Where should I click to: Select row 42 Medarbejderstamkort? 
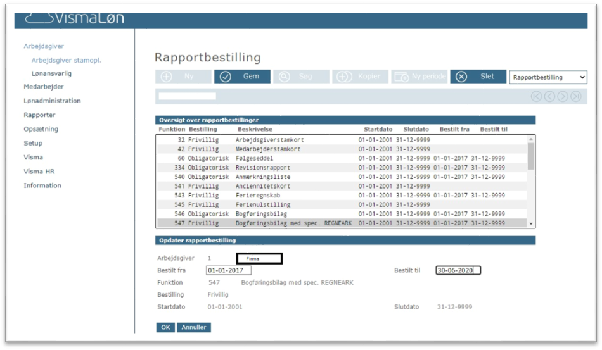pos(342,149)
